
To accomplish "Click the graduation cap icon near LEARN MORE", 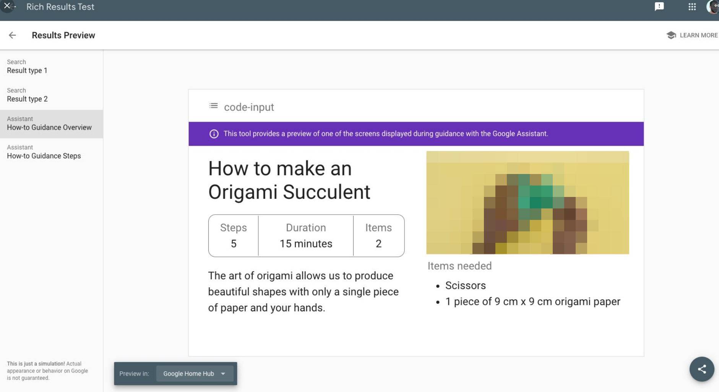I will point(671,35).
